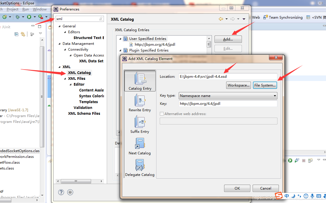Click the Help question mark icon

point(61,192)
